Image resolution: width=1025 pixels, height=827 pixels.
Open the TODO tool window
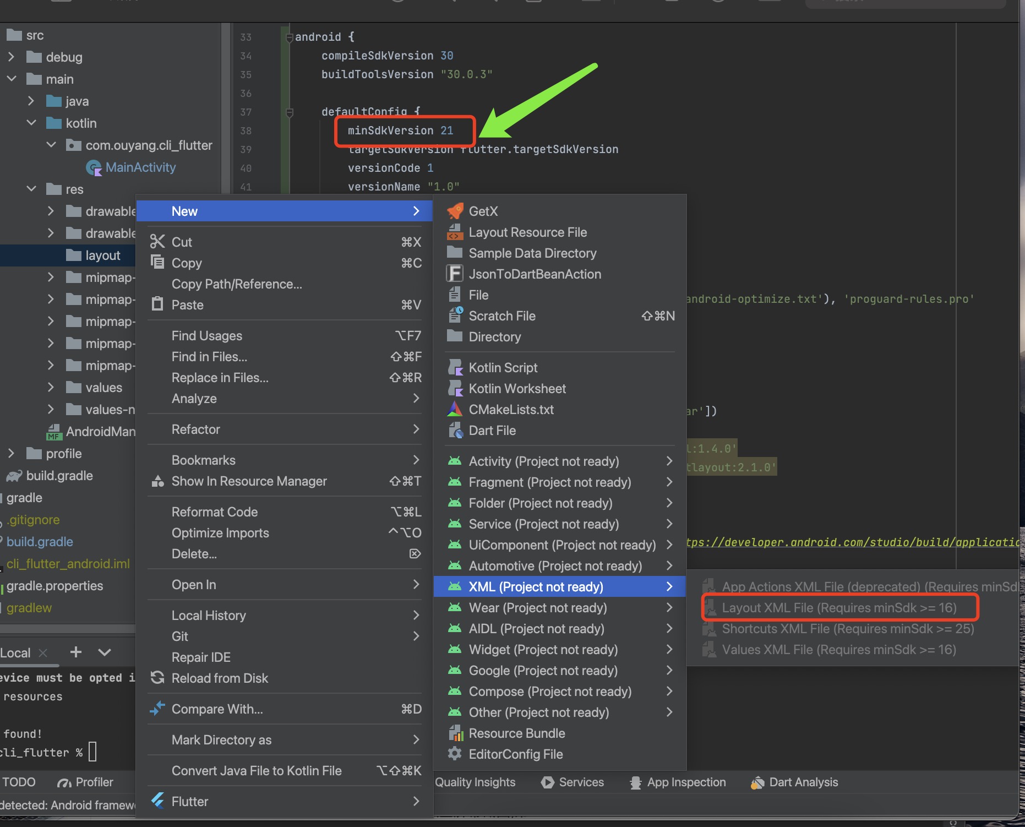(x=19, y=782)
